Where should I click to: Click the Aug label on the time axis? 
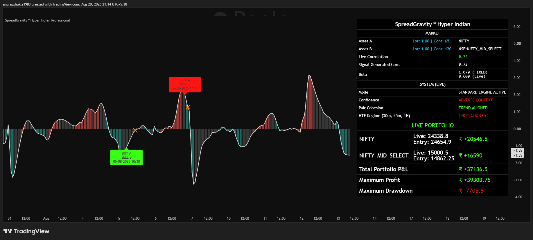point(46,218)
